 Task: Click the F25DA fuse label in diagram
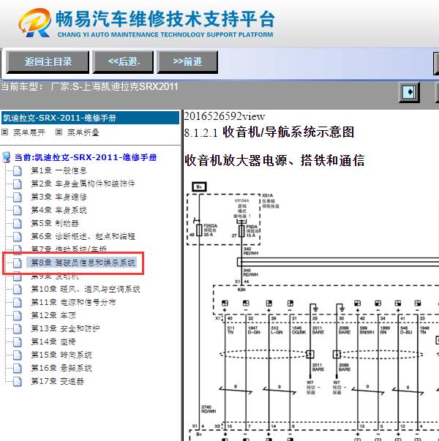tap(210, 226)
